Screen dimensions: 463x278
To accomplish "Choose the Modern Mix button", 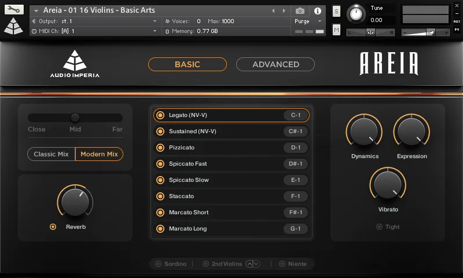I will (x=99, y=154).
